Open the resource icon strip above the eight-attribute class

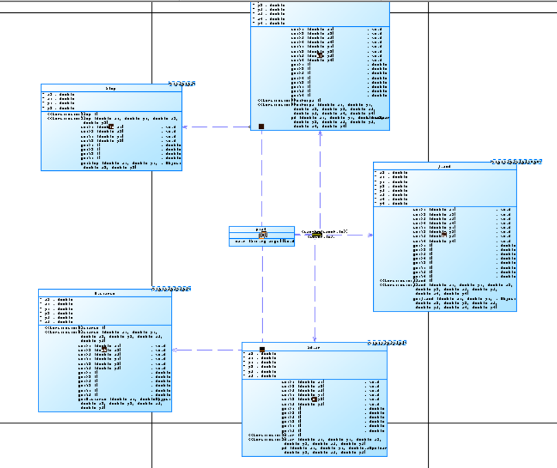click(516, 162)
